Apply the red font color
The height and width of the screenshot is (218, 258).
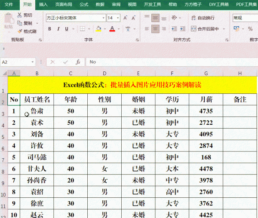[x=112, y=29]
